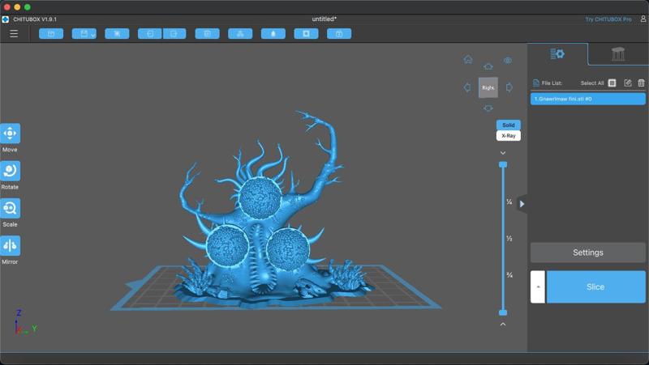Collapse the right side panel arrow
Screen dimensions: 649x365
(522, 204)
